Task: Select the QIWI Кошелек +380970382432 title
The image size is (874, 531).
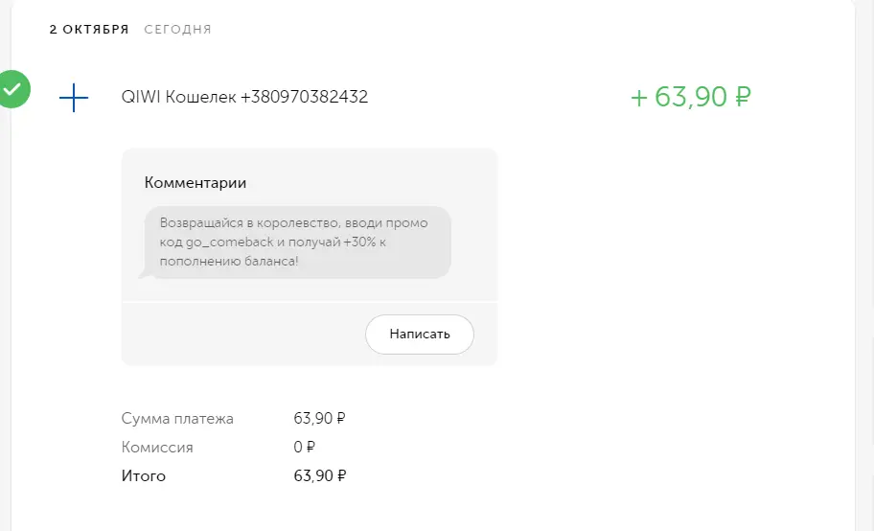Action: pyautogui.click(x=244, y=97)
